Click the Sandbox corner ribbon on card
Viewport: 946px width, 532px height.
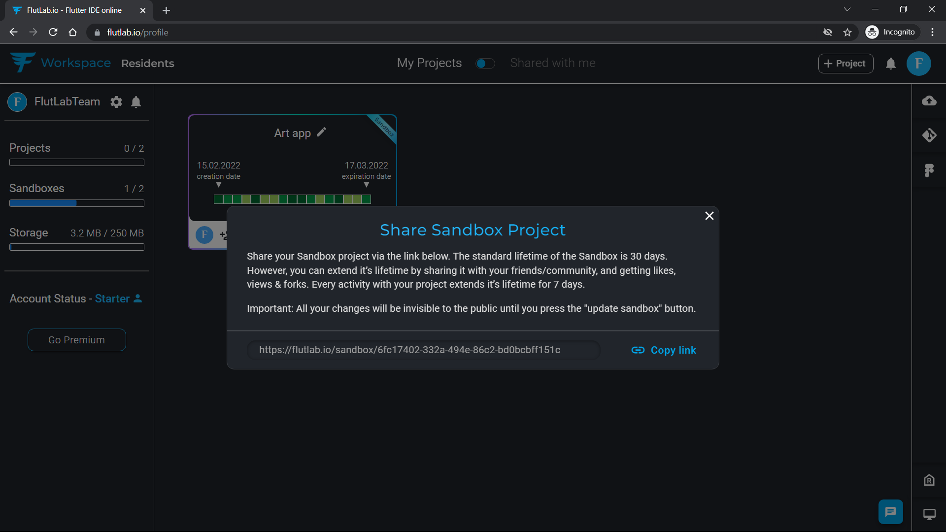(x=384, y=127)
